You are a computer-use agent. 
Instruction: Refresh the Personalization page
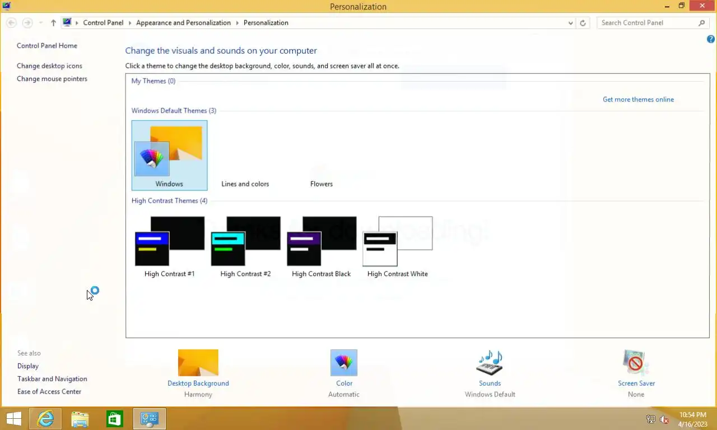(583, 23)
